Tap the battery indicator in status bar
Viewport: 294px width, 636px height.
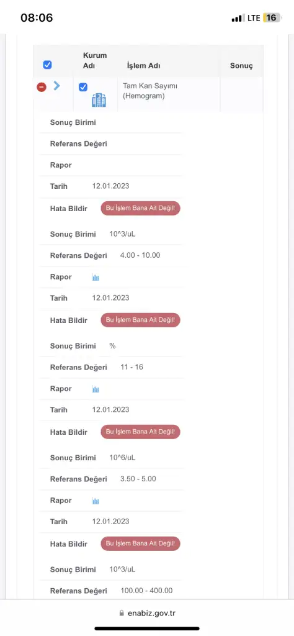tap(271, 18)
